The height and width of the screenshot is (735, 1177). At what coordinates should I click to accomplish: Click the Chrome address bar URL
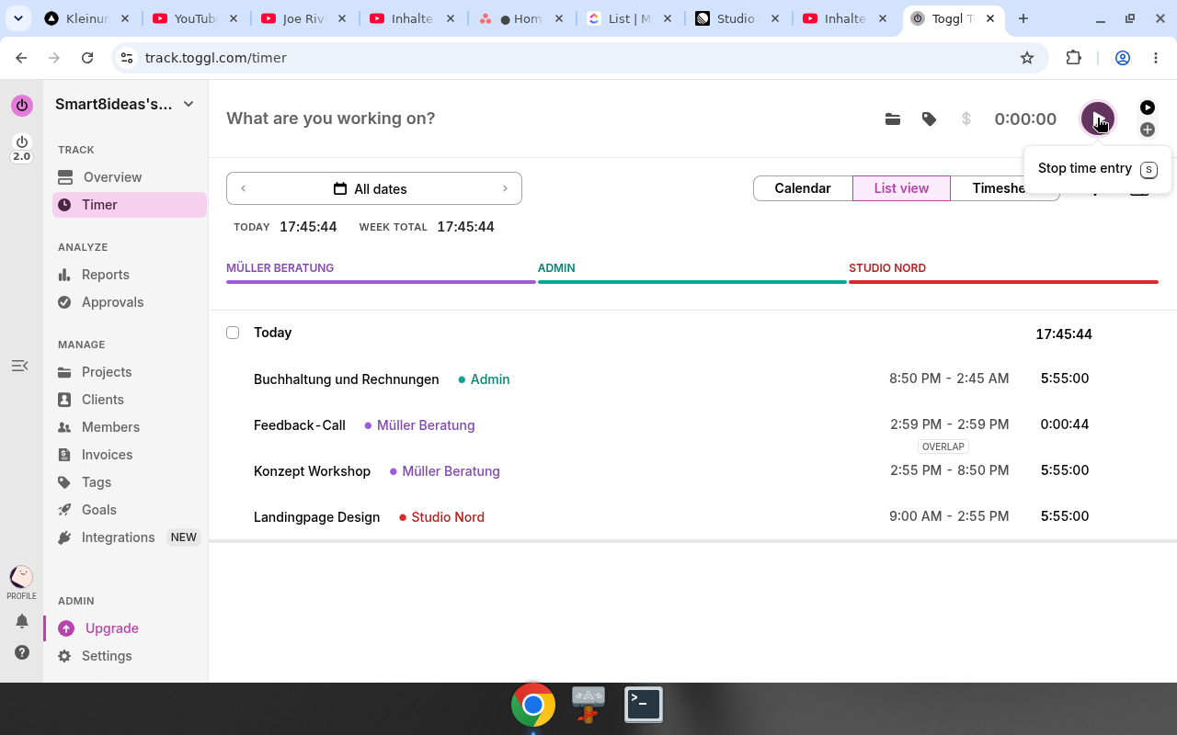tap(216, 58)
